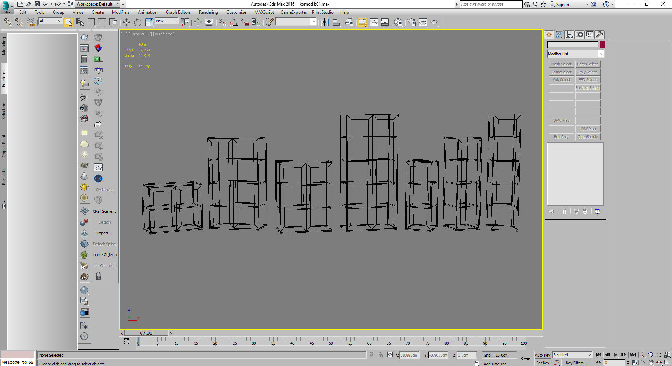Open the Named Selection Sets dropdown
This screenshot has width=672, height=366.
296,22
